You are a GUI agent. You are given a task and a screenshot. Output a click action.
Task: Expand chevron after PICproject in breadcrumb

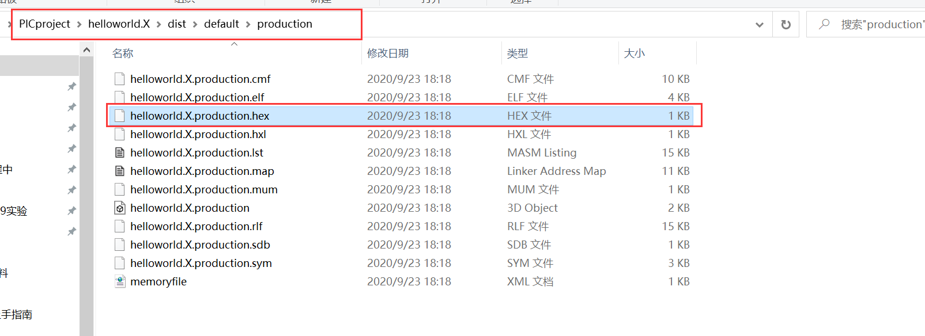click(x=79, y=24)
